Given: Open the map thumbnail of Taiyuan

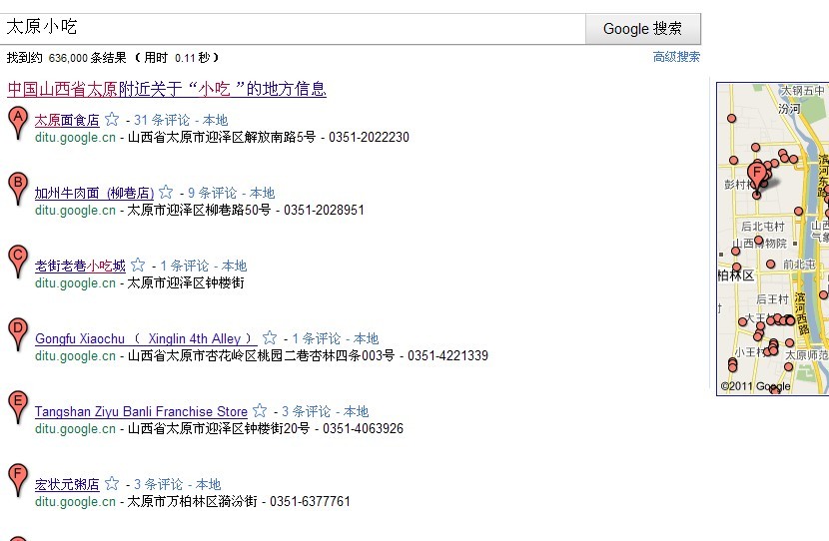Looking at the screenshot, I should (x=772, y=239).
